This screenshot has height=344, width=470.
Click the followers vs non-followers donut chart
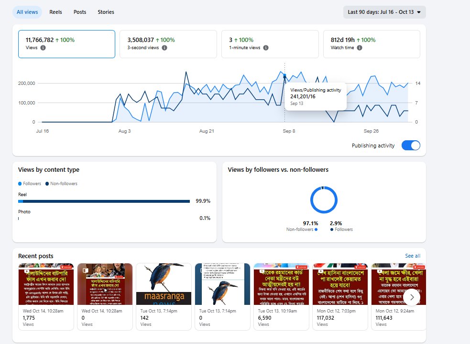[x=324, y=200]
